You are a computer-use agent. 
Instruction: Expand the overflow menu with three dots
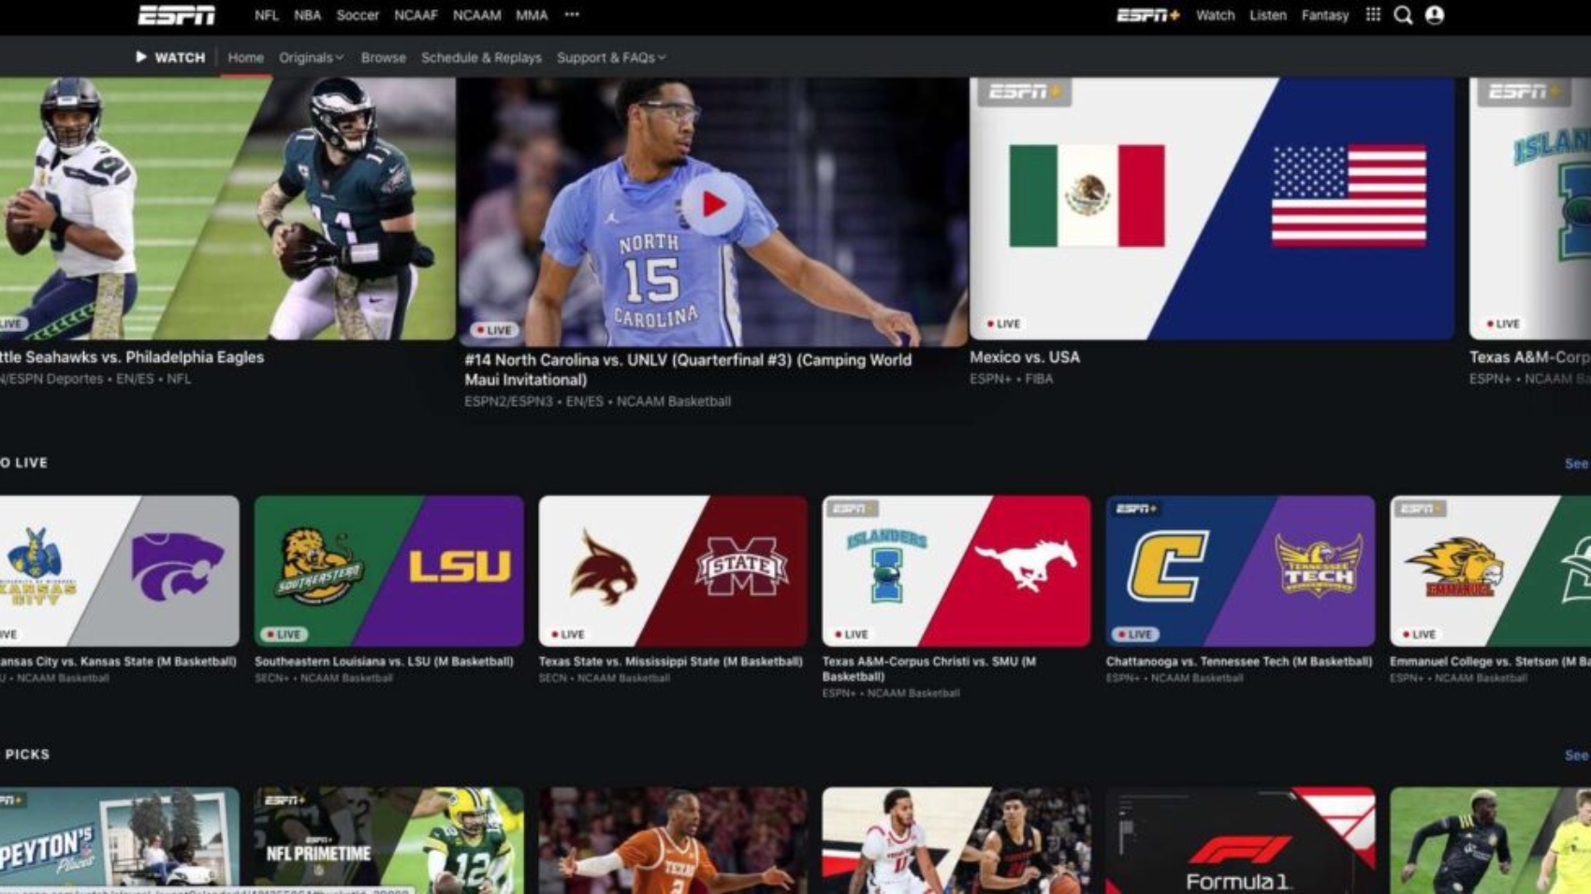coord(570,15)
